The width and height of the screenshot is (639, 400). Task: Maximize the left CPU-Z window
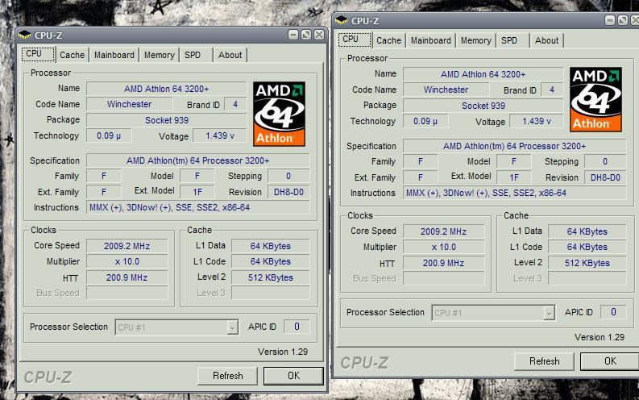306,35
